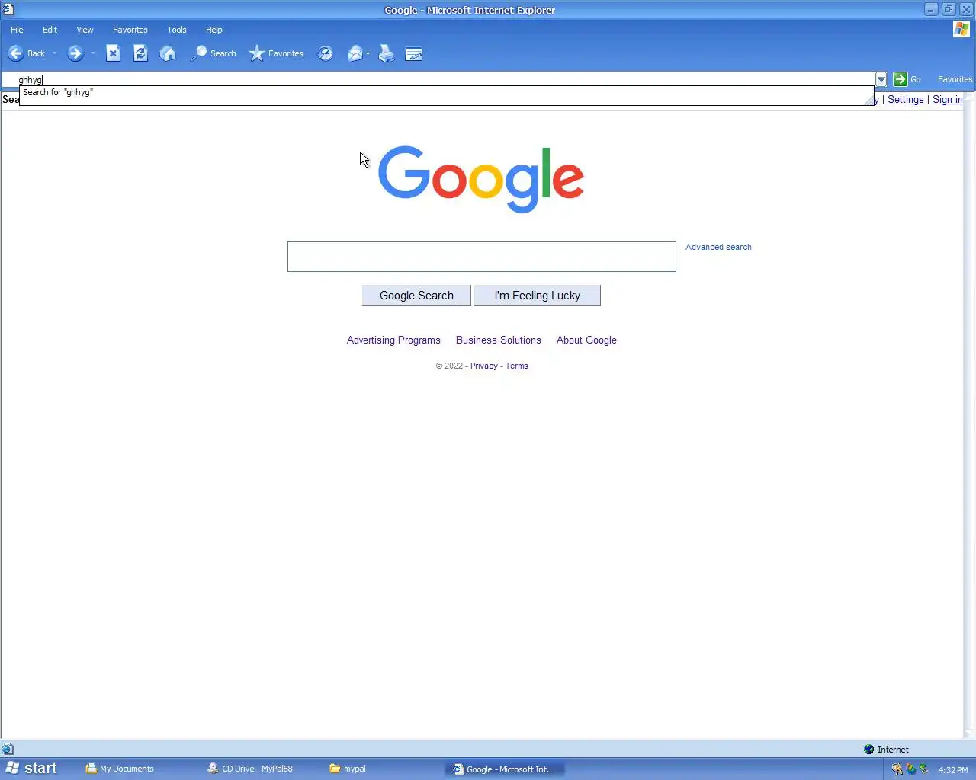Select the Search for "ghhyg" suggestion
Image resolution: width=976 pixels, height=780 pixels.
pyautogui.click(x=446, y=92)
